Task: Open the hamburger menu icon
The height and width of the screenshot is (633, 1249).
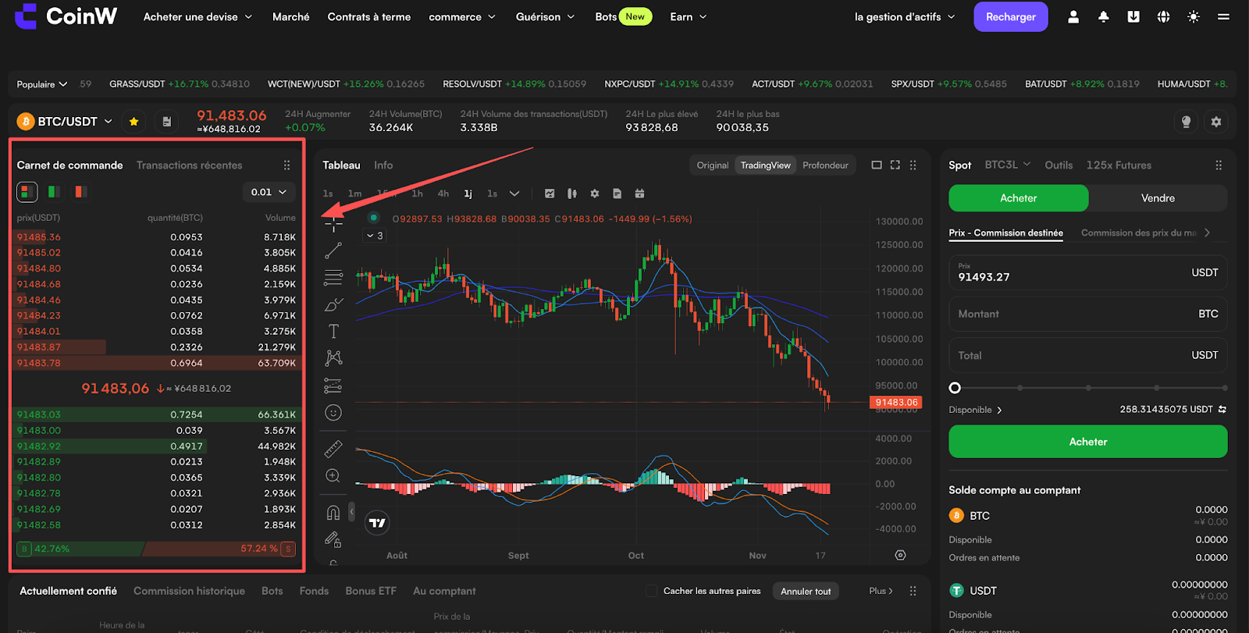Action: 1223,16
